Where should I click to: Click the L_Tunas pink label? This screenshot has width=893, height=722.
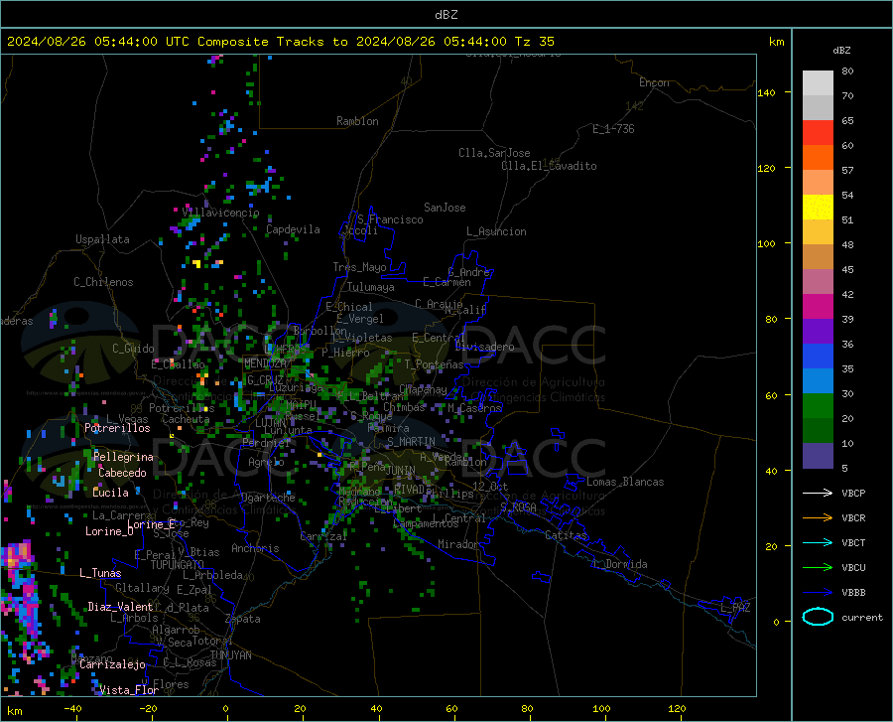tap(100, 573)
